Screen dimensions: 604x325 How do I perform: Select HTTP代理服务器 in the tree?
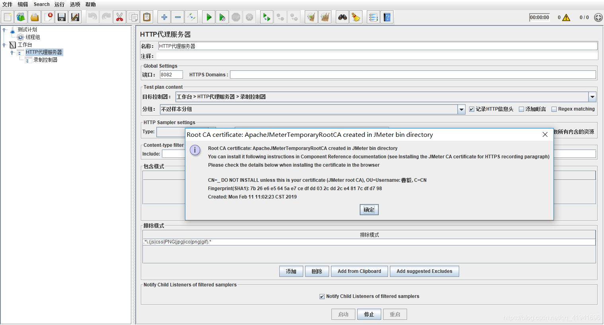(x=44, y=52)
